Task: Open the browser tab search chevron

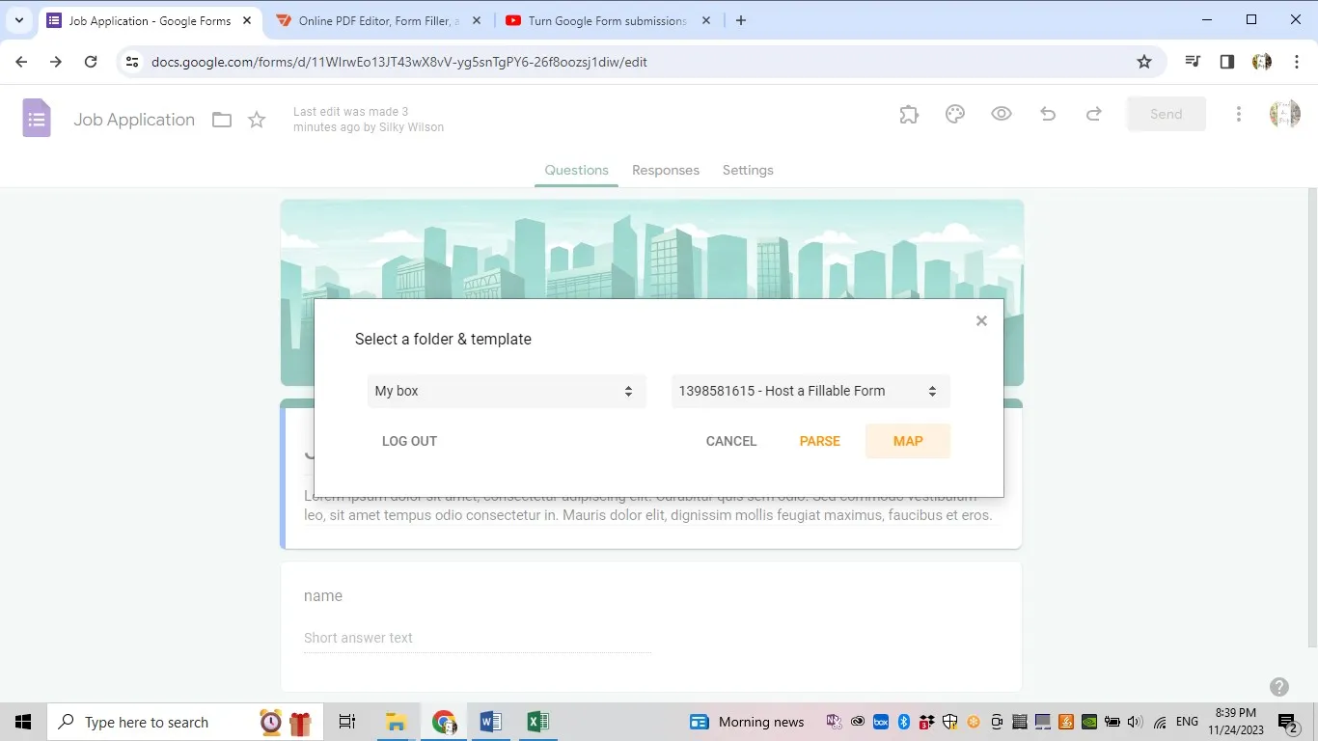Action: tap(18, 19)
